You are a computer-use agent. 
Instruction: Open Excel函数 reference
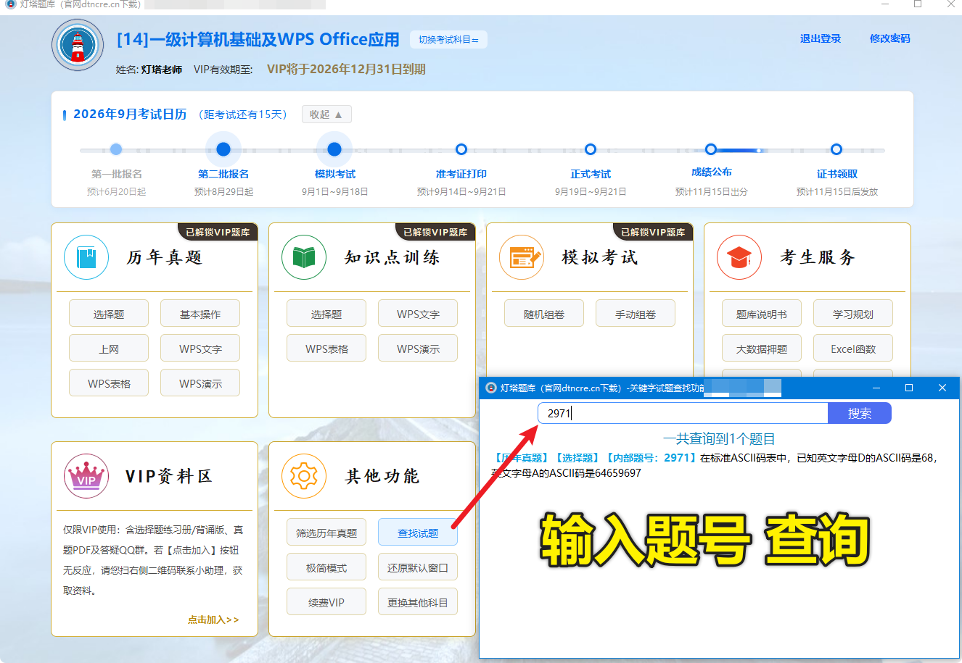click(853, 349)
